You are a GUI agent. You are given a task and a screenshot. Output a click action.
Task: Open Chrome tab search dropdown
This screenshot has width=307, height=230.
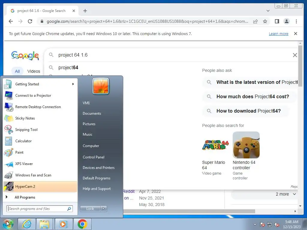coord(268,11)
